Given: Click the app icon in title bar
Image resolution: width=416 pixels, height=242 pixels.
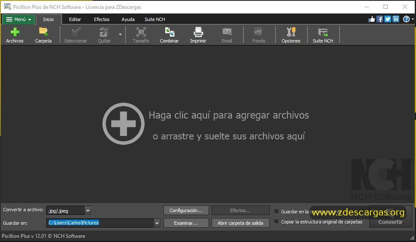Looking at the screenshot, I should coord(8,7).
